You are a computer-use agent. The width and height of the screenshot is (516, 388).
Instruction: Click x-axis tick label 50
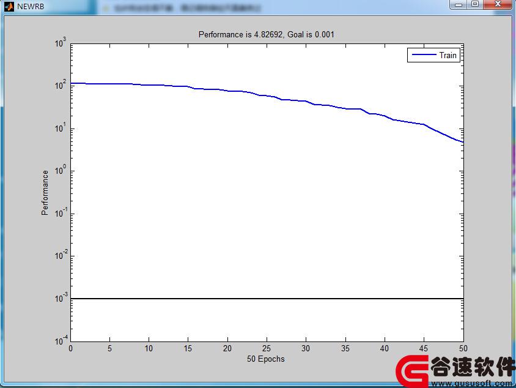click(463, 348)
